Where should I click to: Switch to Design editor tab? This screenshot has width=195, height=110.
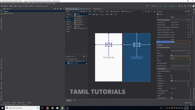[69, 100]
